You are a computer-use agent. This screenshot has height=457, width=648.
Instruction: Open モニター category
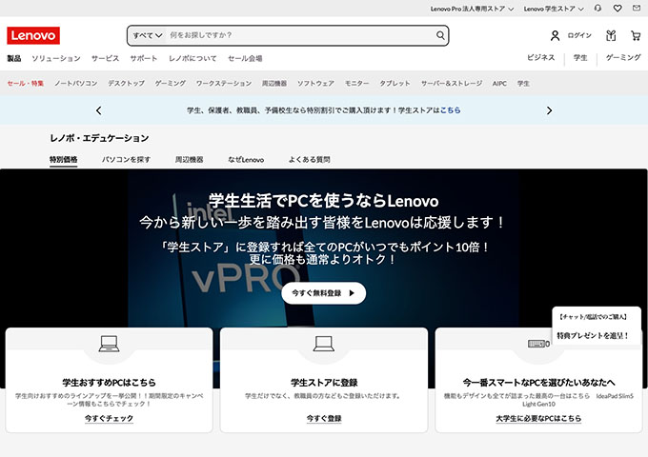(x=357, y=84)
